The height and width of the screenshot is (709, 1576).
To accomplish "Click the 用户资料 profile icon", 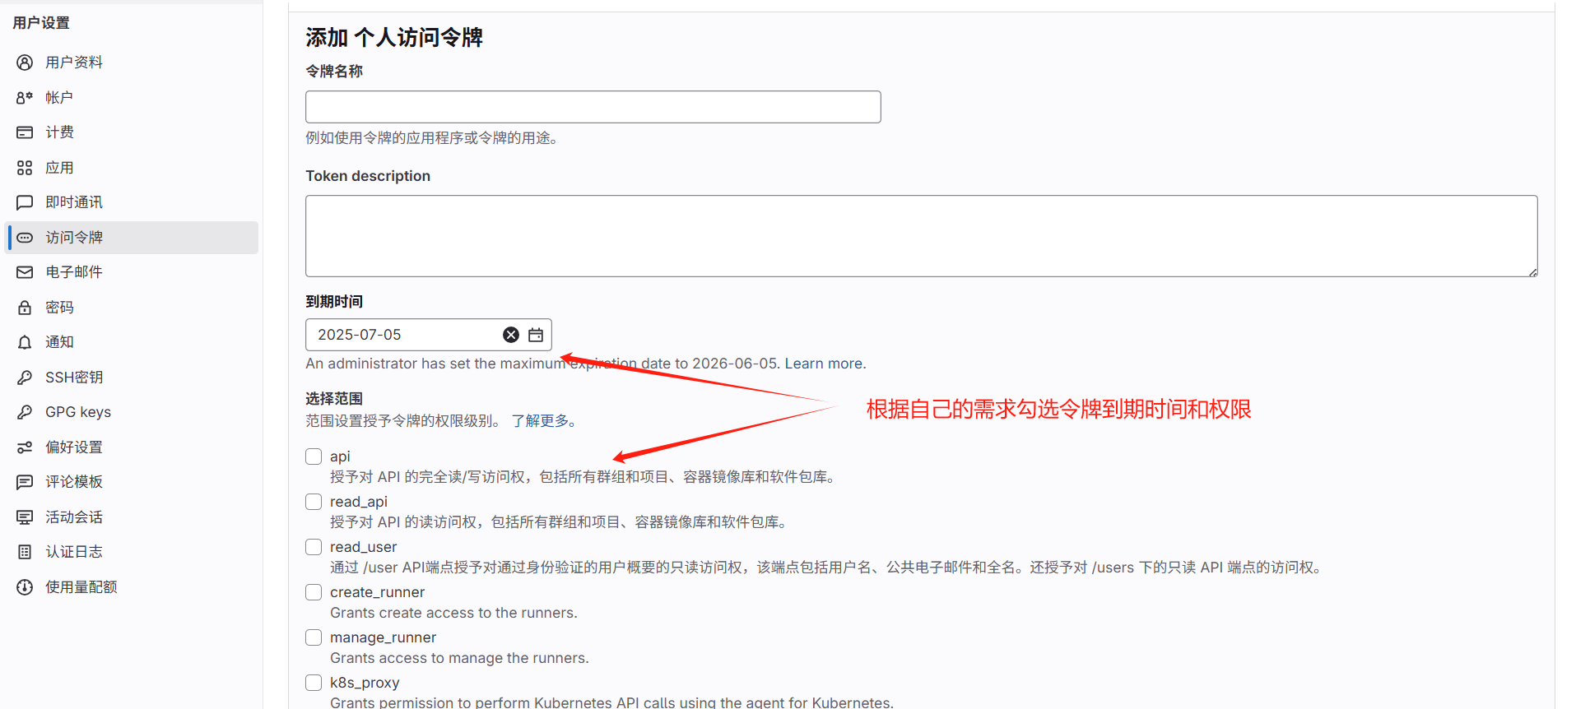I will 25,63.
